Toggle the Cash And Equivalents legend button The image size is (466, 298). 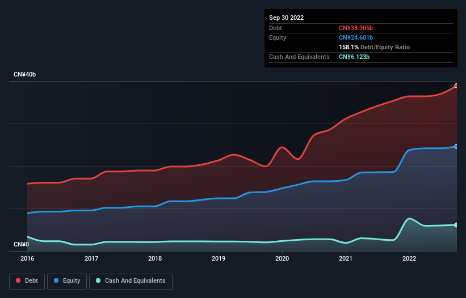click(x=131, y=281)
